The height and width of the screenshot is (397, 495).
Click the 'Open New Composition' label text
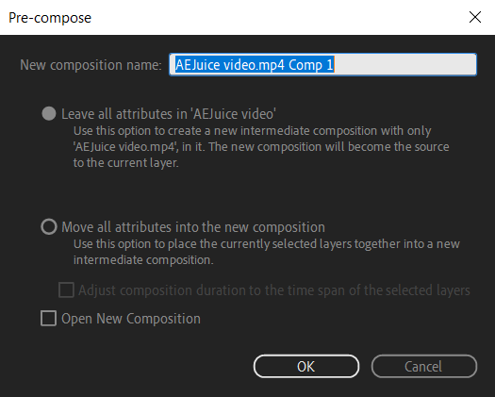click(131, 319)
